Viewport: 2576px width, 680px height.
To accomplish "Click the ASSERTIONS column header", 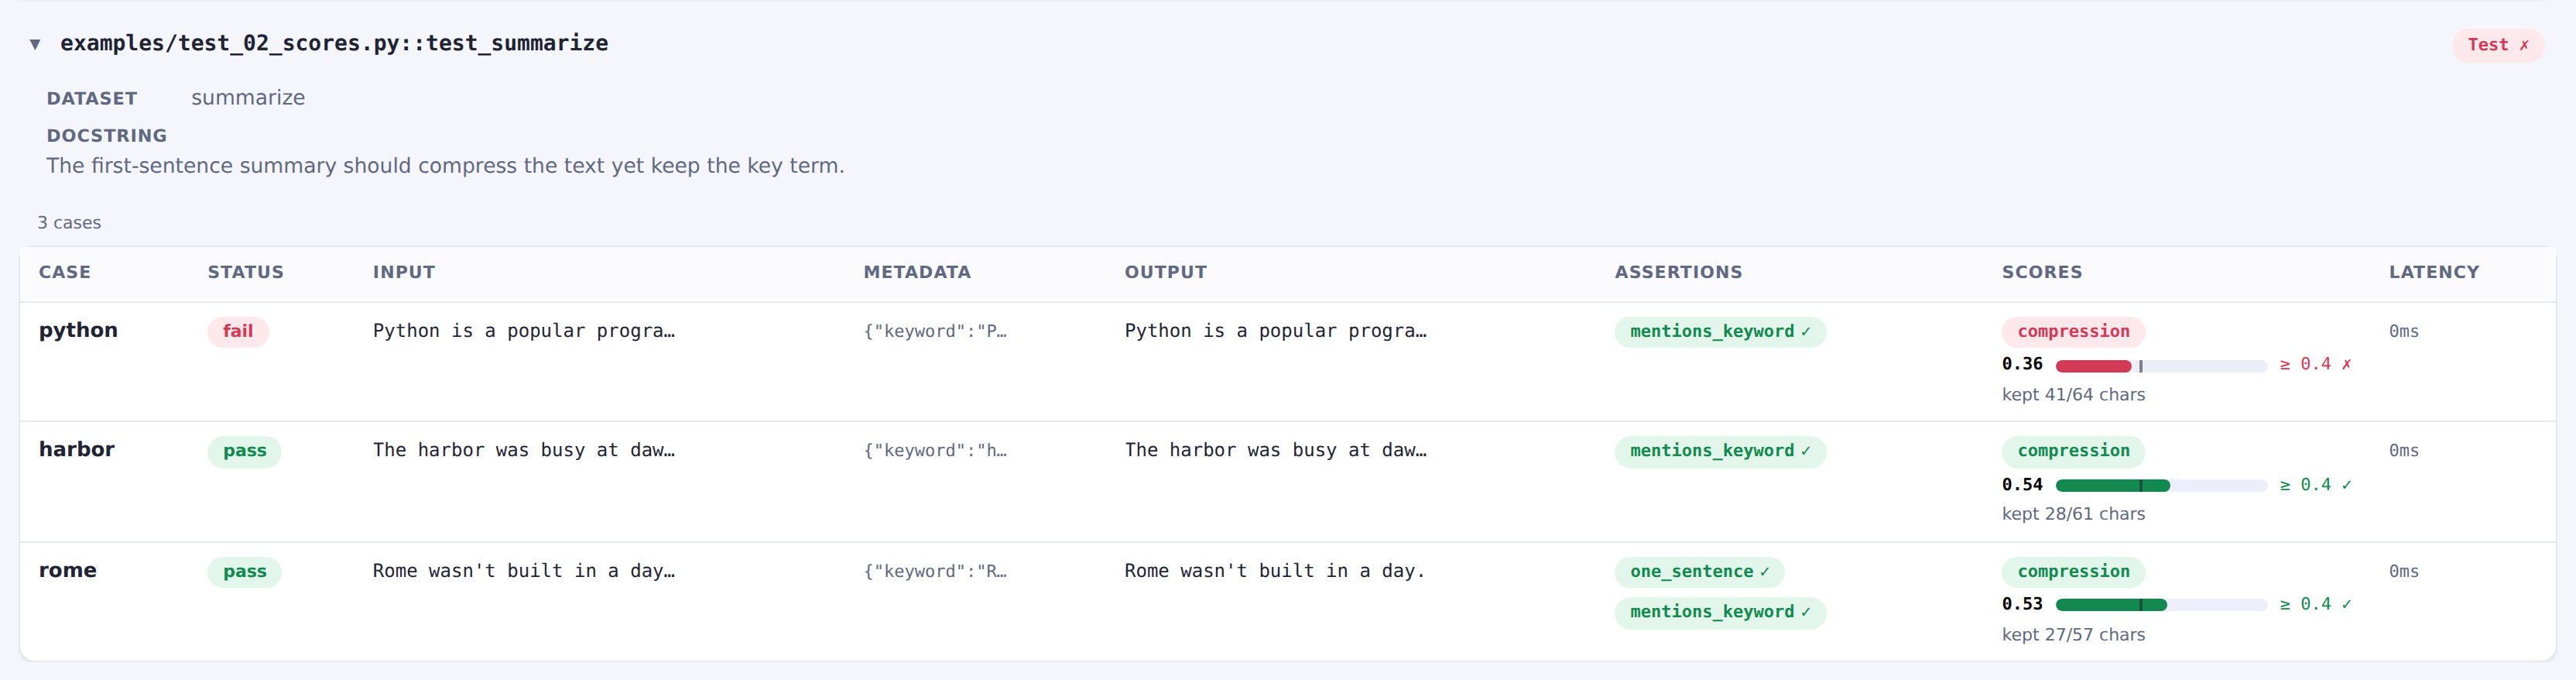I will 1678,272.
